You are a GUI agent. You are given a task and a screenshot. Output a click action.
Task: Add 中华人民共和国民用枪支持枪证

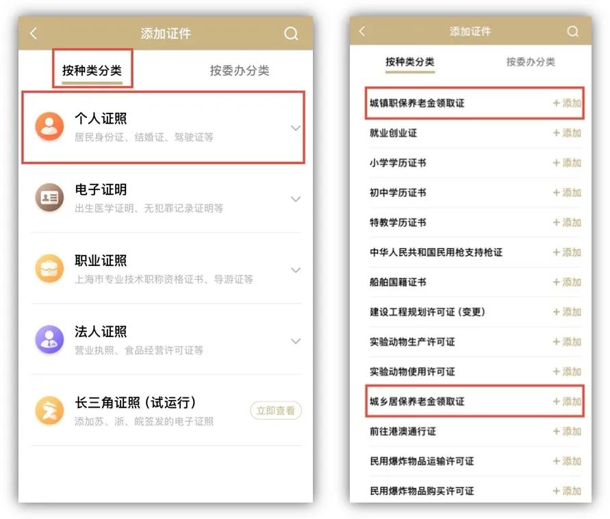click(567, 252)
